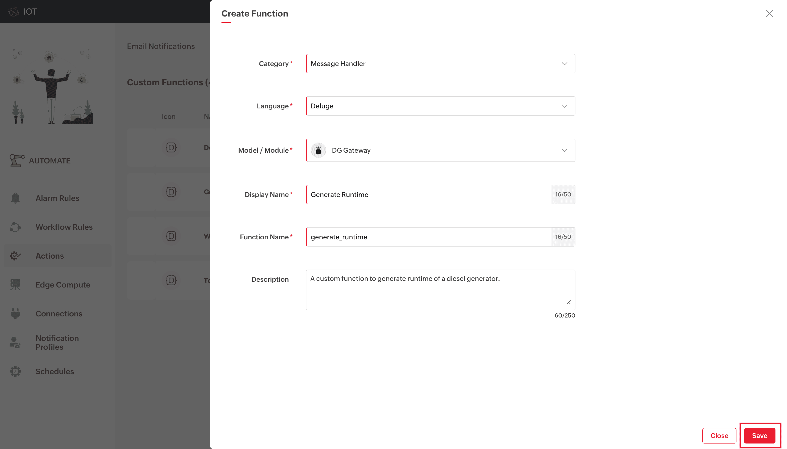
Task: Close the Create Function panel with X
Action: tap(769, 13)
